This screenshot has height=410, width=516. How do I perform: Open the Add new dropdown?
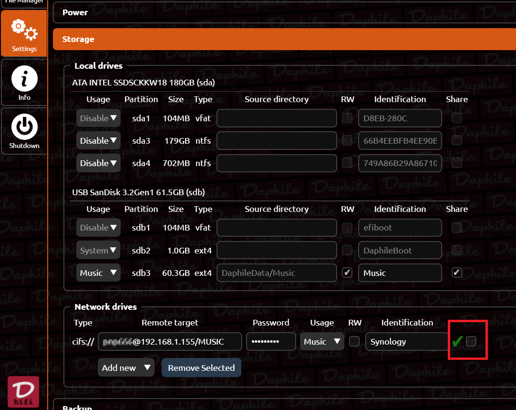[126, 368]
